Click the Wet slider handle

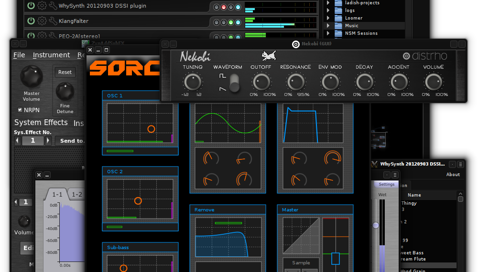click(x=376, y=225)
